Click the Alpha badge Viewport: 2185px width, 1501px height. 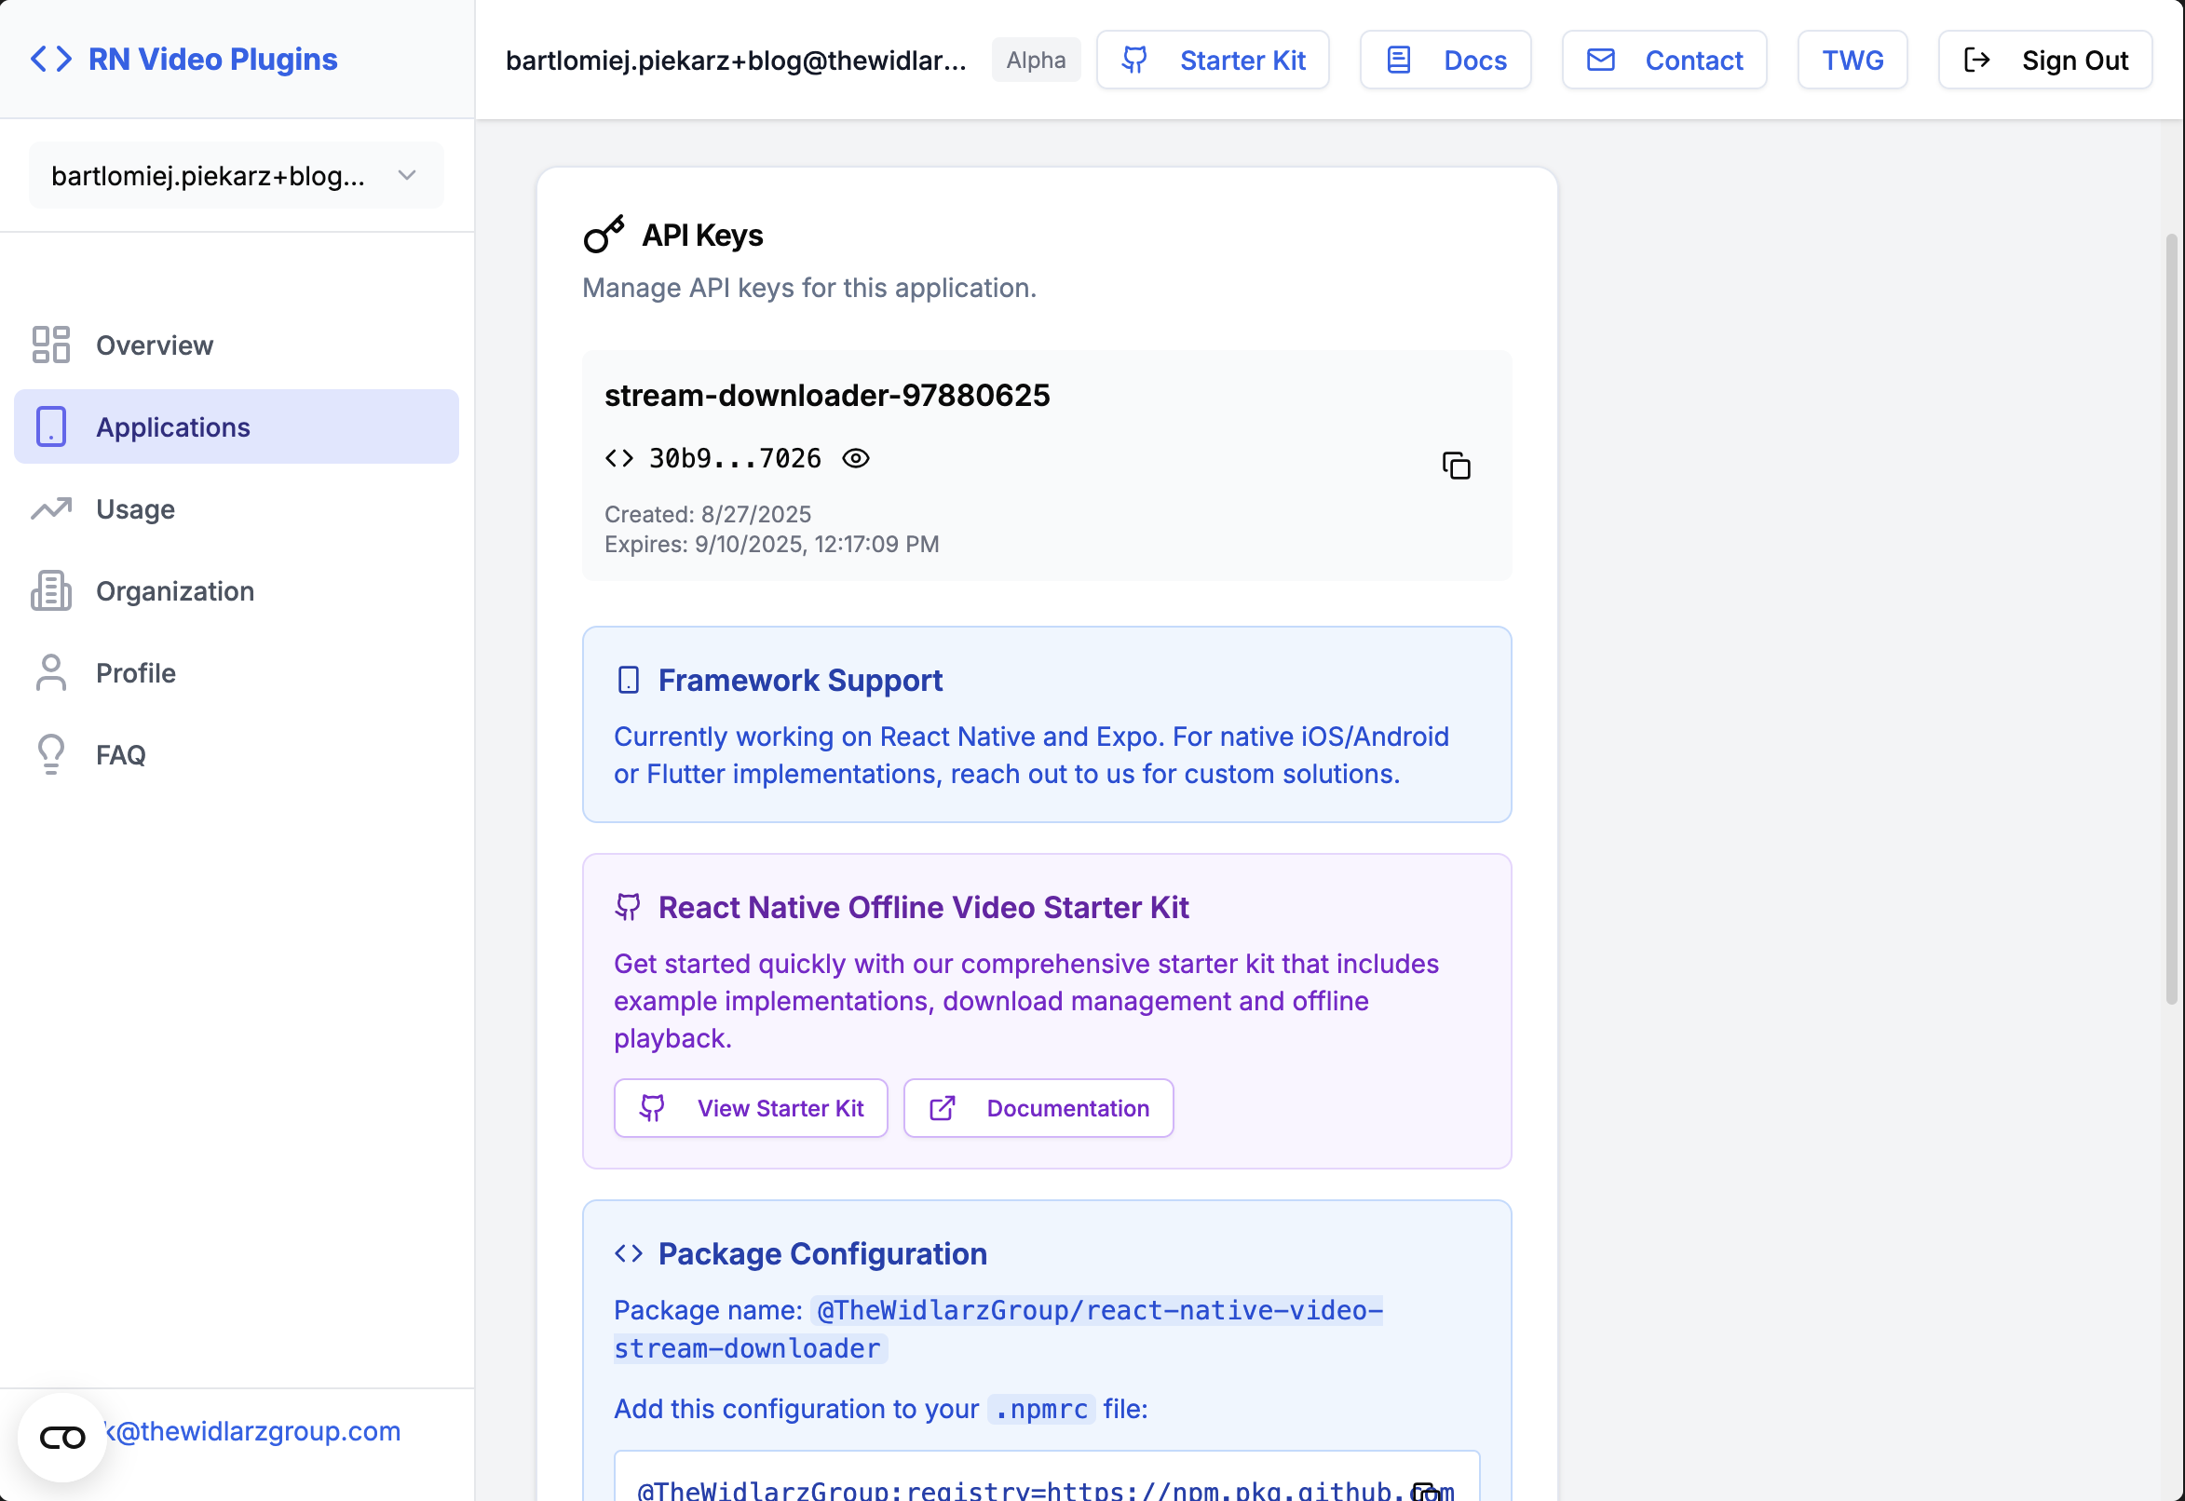click(x=1036, y=61)
